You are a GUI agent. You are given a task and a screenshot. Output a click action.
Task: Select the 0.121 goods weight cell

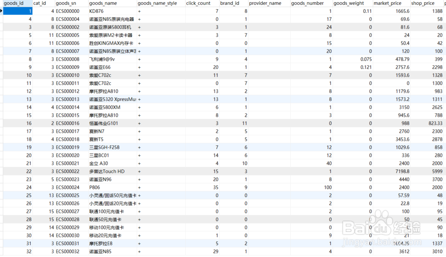353,67
